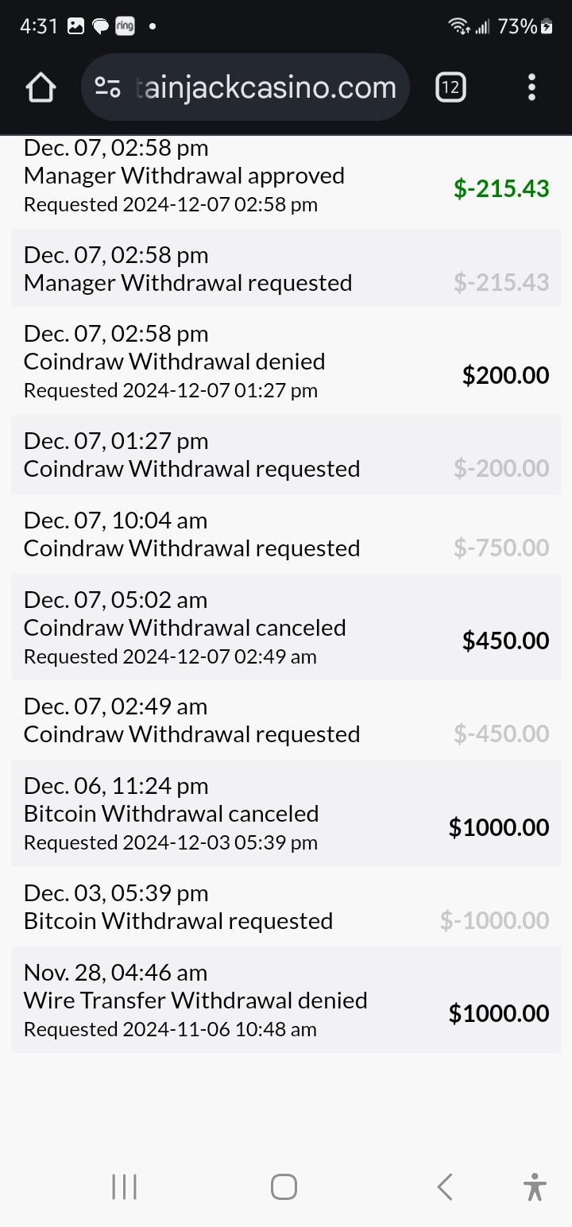Screen dimensions: 572x1227
Task: Open the Bitcoin Withdrawal canceled entry
Action: (172, 814)
